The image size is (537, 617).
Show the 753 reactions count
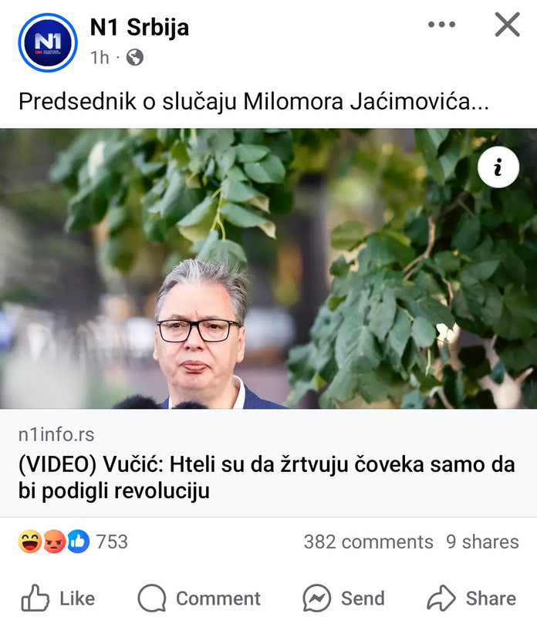click(112, 542)
